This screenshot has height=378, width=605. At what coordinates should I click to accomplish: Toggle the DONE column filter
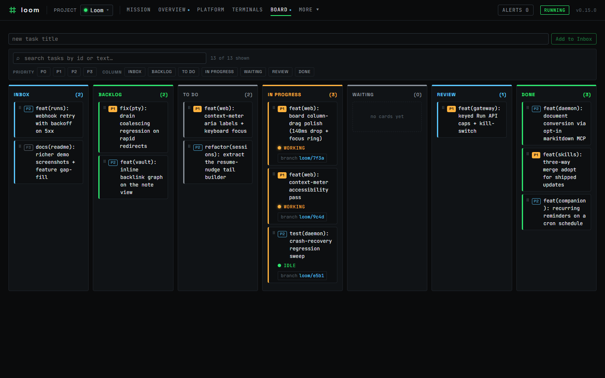pos(305,72)
